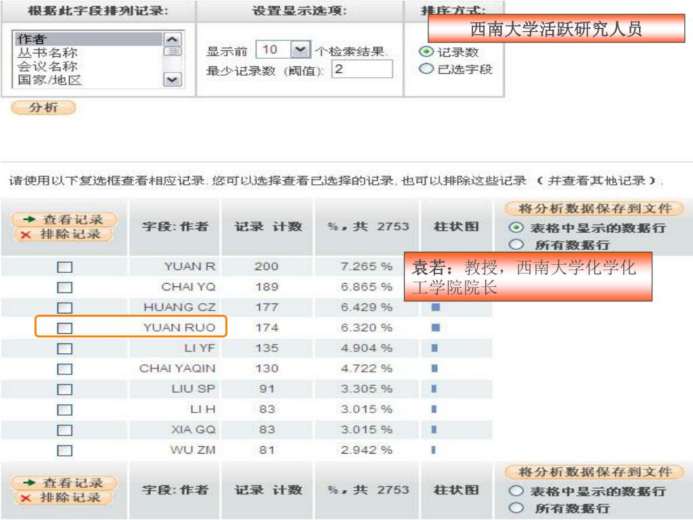Click top 将分析数据保存到文件 button
Screen dimensions: 693x520
pos(594,209)
